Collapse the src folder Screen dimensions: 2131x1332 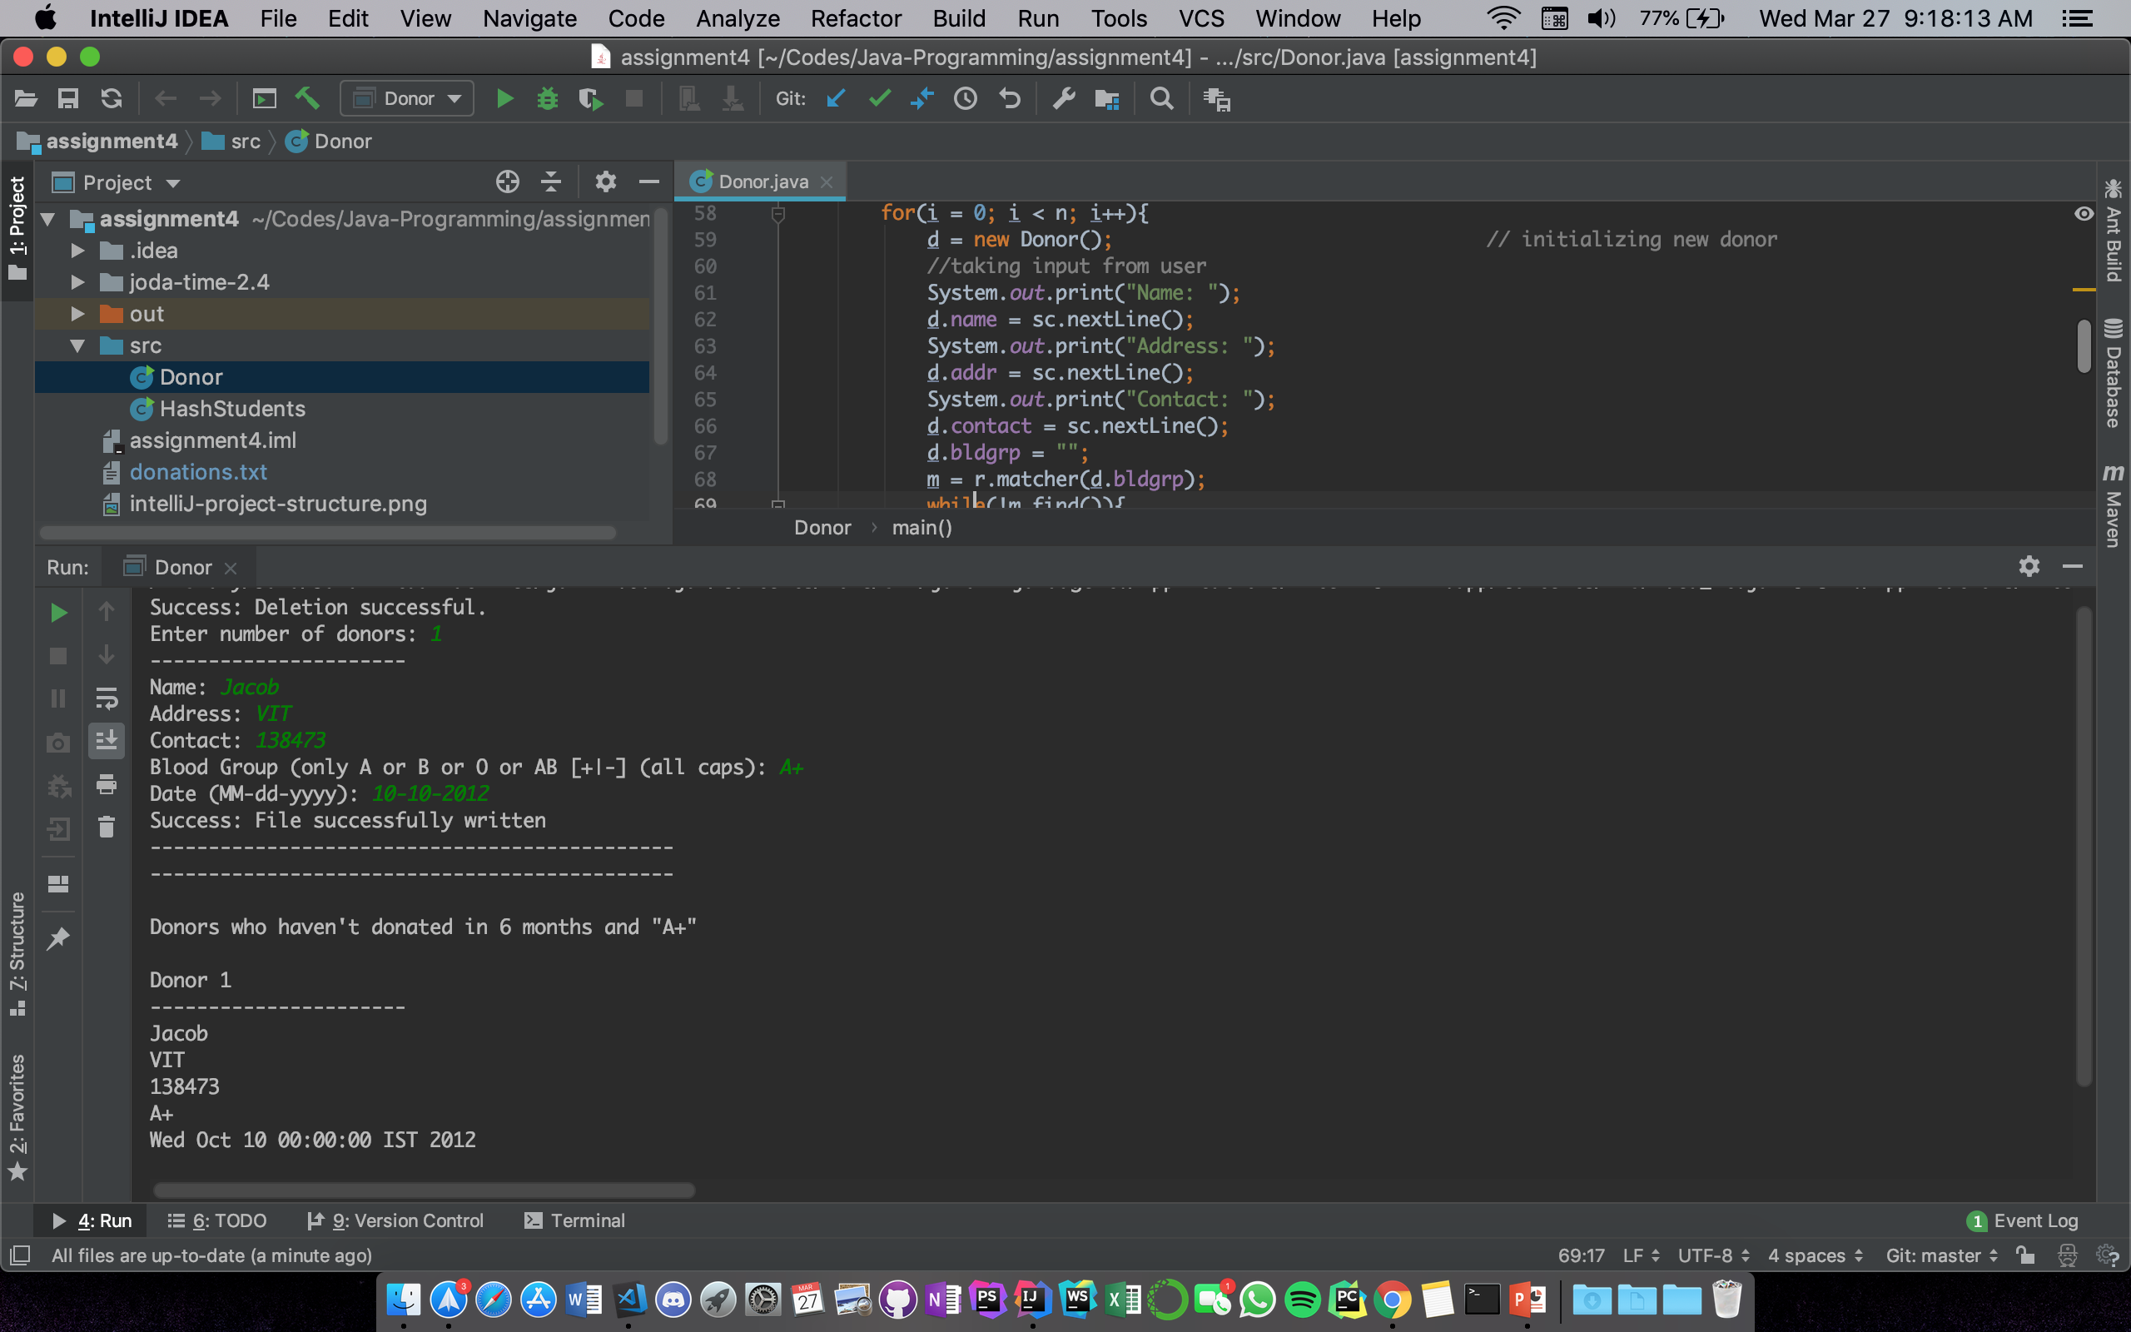coord(77,345)
